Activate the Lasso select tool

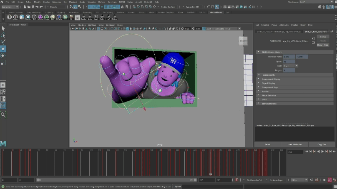tap(3, 35)
